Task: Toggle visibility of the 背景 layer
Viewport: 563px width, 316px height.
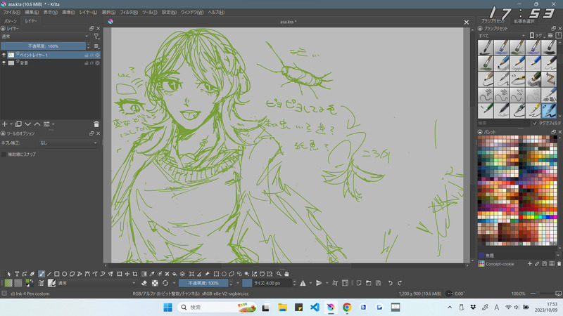Action: [x=4, y=63]
